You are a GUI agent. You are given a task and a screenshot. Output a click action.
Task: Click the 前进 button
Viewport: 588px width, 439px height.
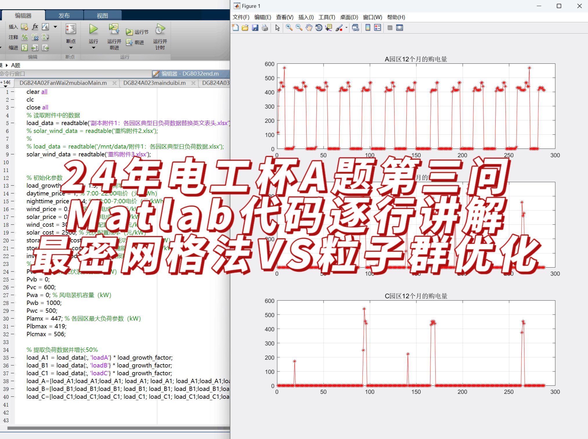135,43
